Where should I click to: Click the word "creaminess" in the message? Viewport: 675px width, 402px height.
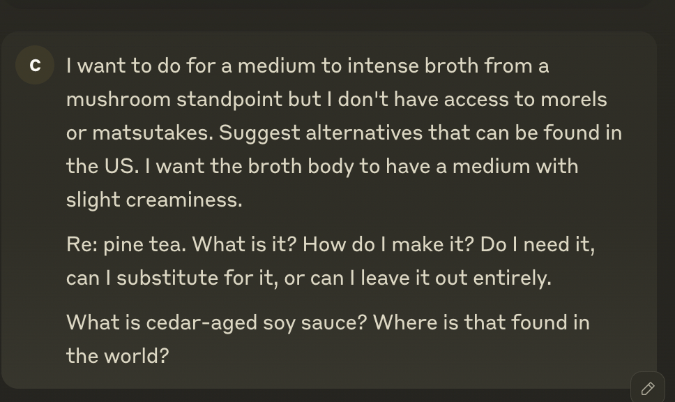pos(184,200)
